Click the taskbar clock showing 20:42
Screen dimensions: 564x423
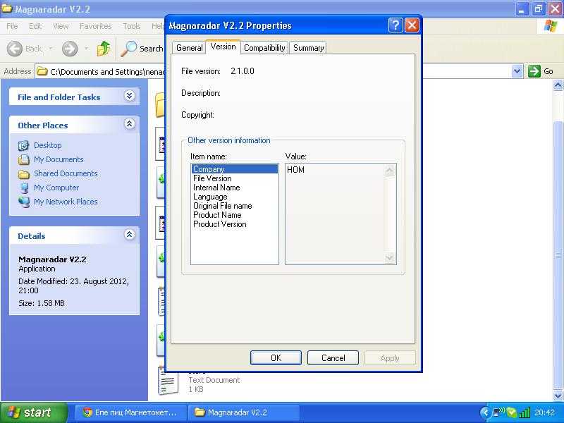[x=544, y=412]
